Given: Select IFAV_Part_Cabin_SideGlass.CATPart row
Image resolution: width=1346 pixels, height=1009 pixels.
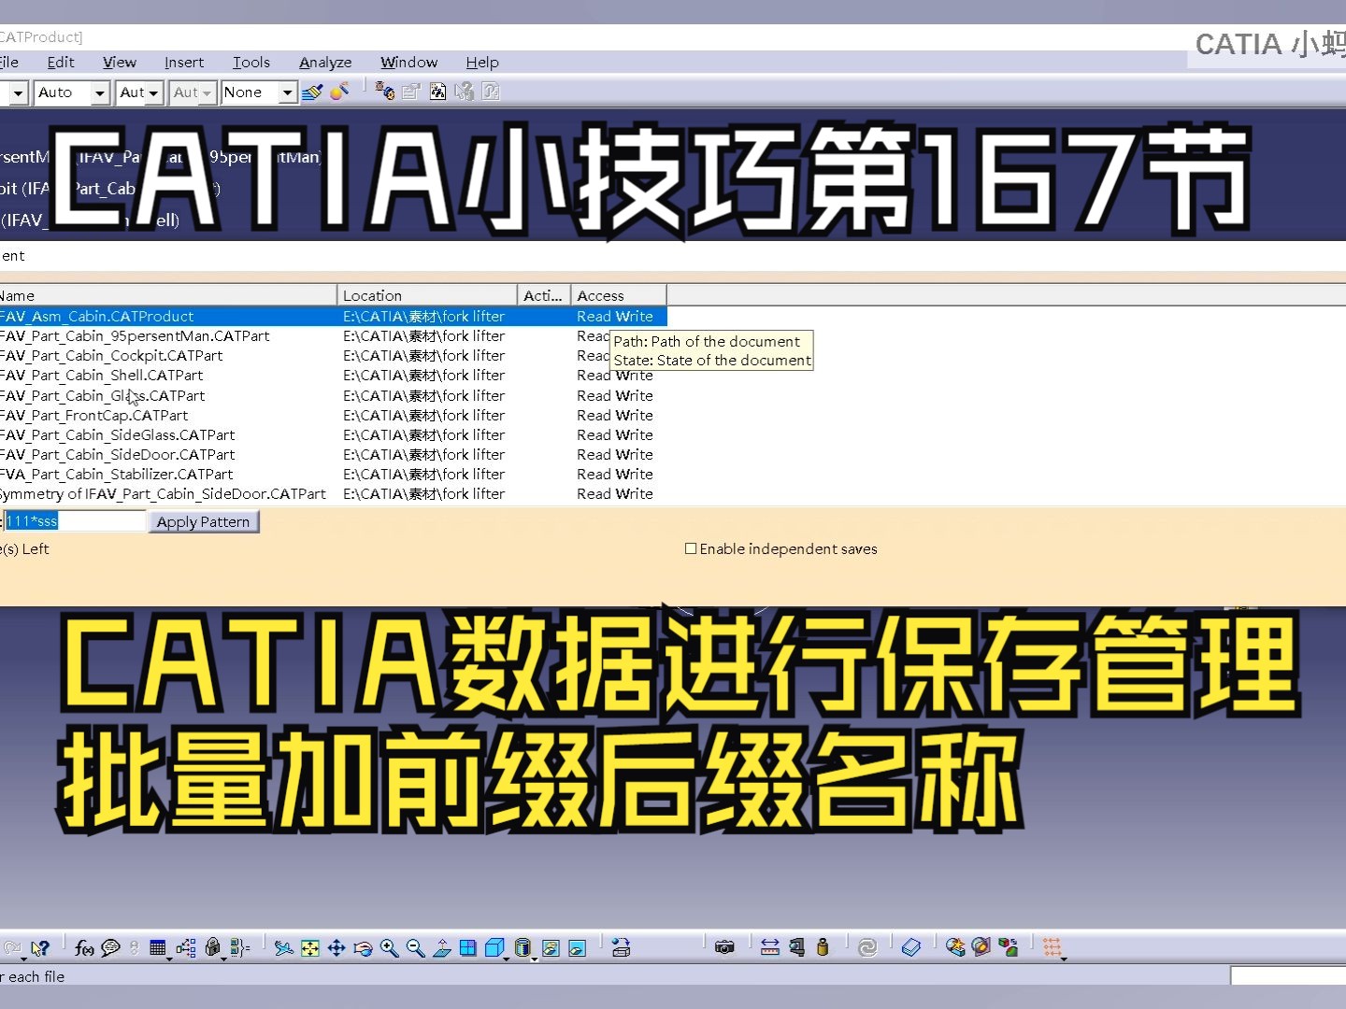Looking at the screenshot, I should pyautogui.click(x=333, y=435).
